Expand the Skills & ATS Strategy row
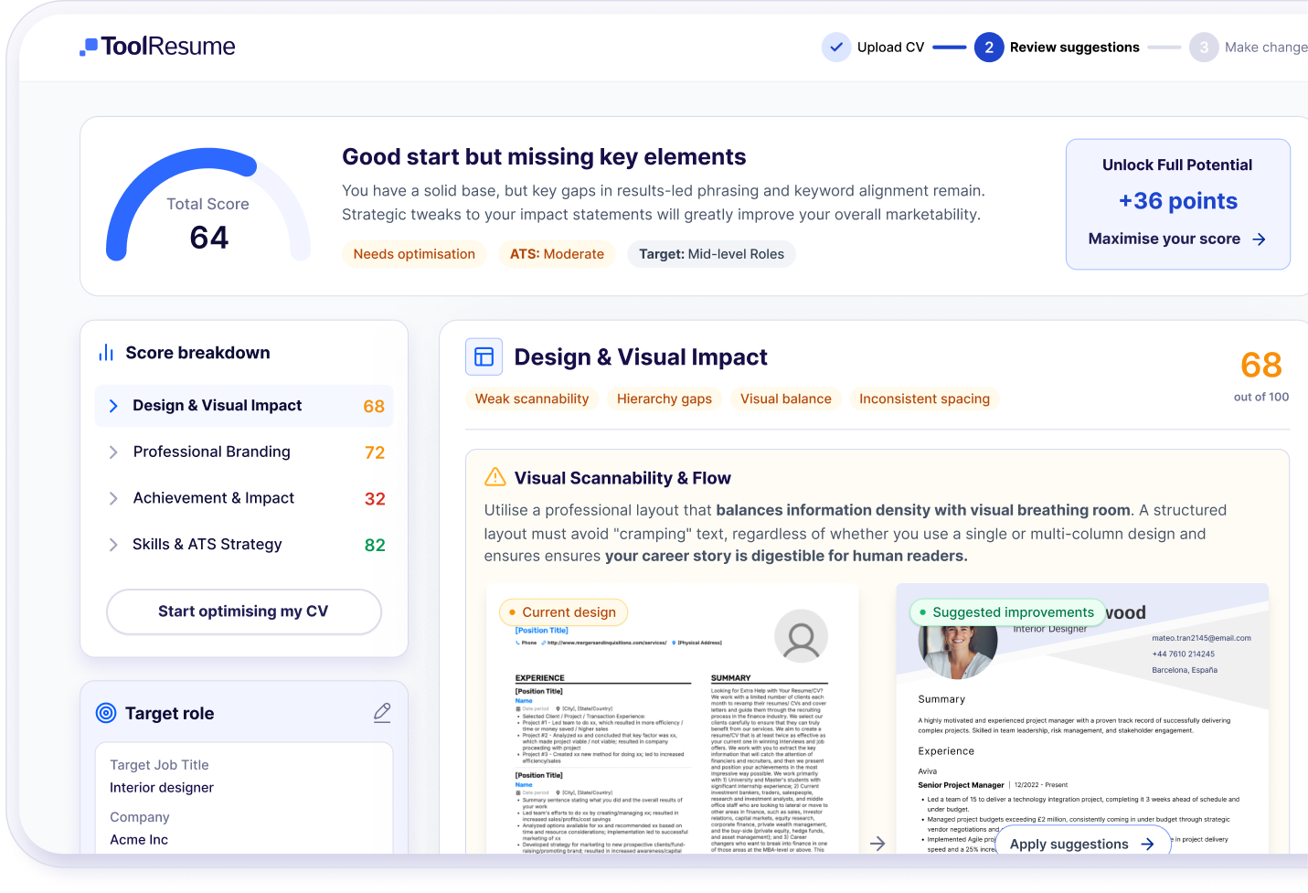1308x893 pixels. pyautogui.click(x=244, y=545)
